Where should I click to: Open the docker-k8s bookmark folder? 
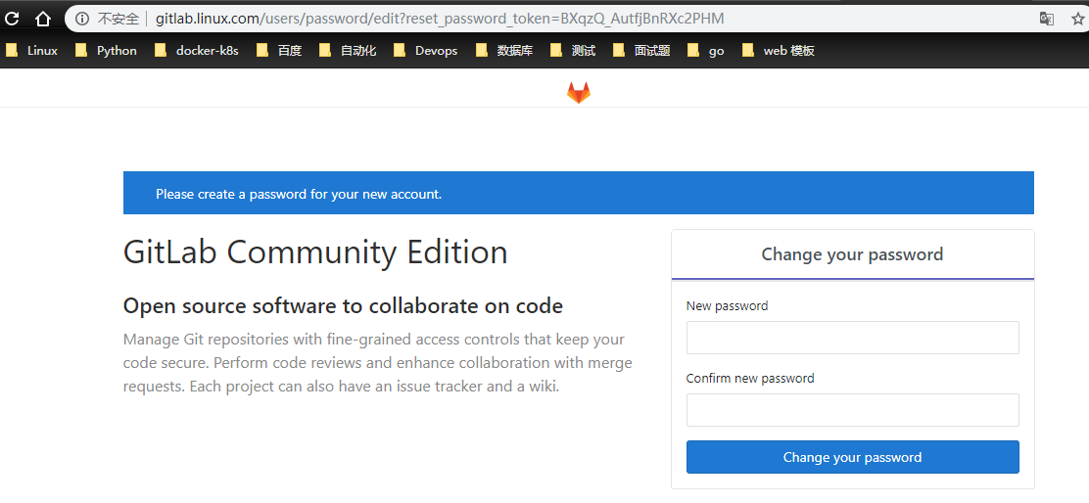(x=197, y=51)
